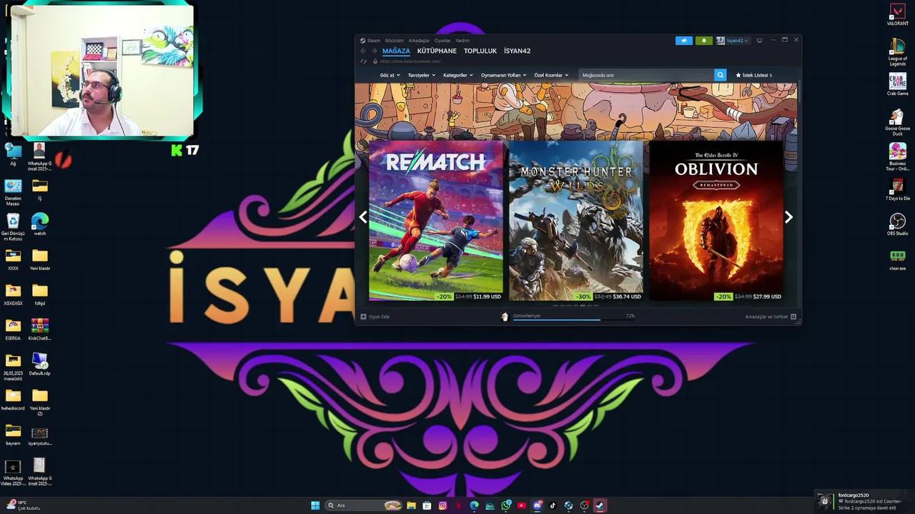This screenshot has width=915, height=514.
Task: Open VALORANT desktop shortcut
Action: 897,14
